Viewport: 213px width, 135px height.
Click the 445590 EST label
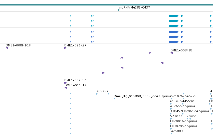pos(188,101)
